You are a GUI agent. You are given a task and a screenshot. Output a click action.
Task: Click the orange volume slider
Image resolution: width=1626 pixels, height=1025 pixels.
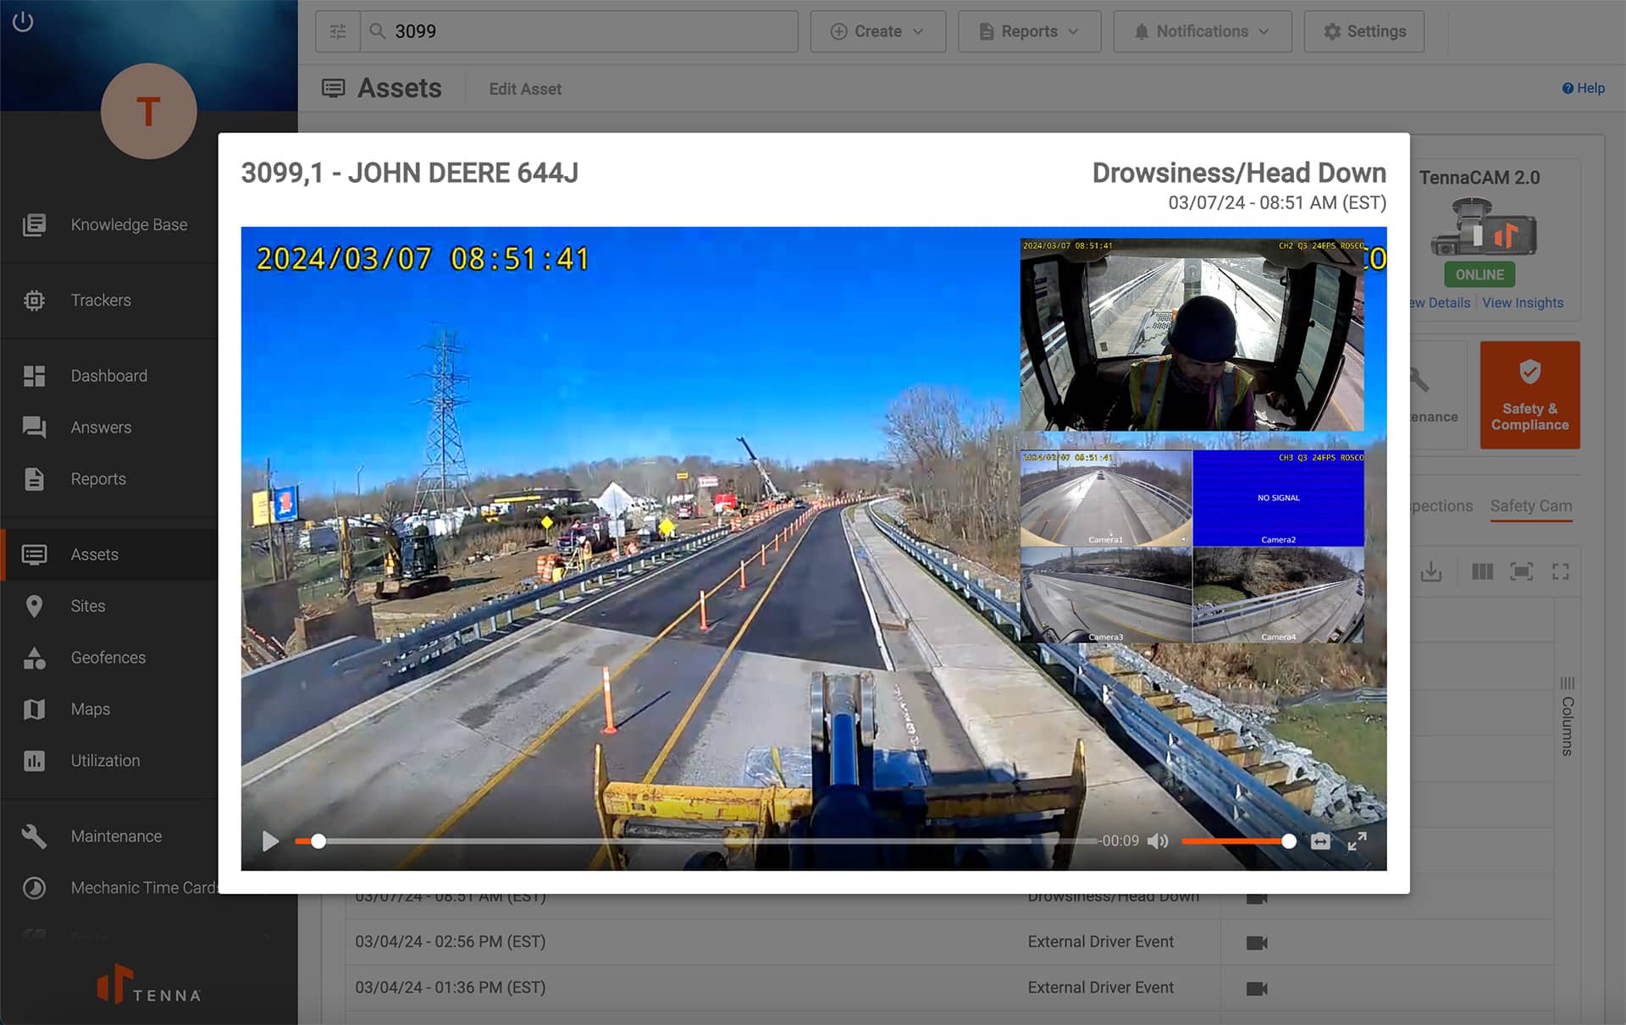pyautogui.click(x=1235, y=841)
